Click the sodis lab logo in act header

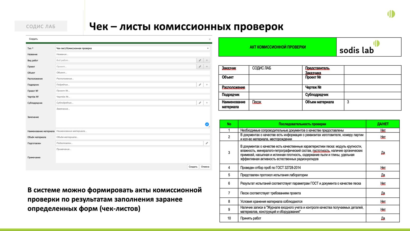click(x=359, y=47)
